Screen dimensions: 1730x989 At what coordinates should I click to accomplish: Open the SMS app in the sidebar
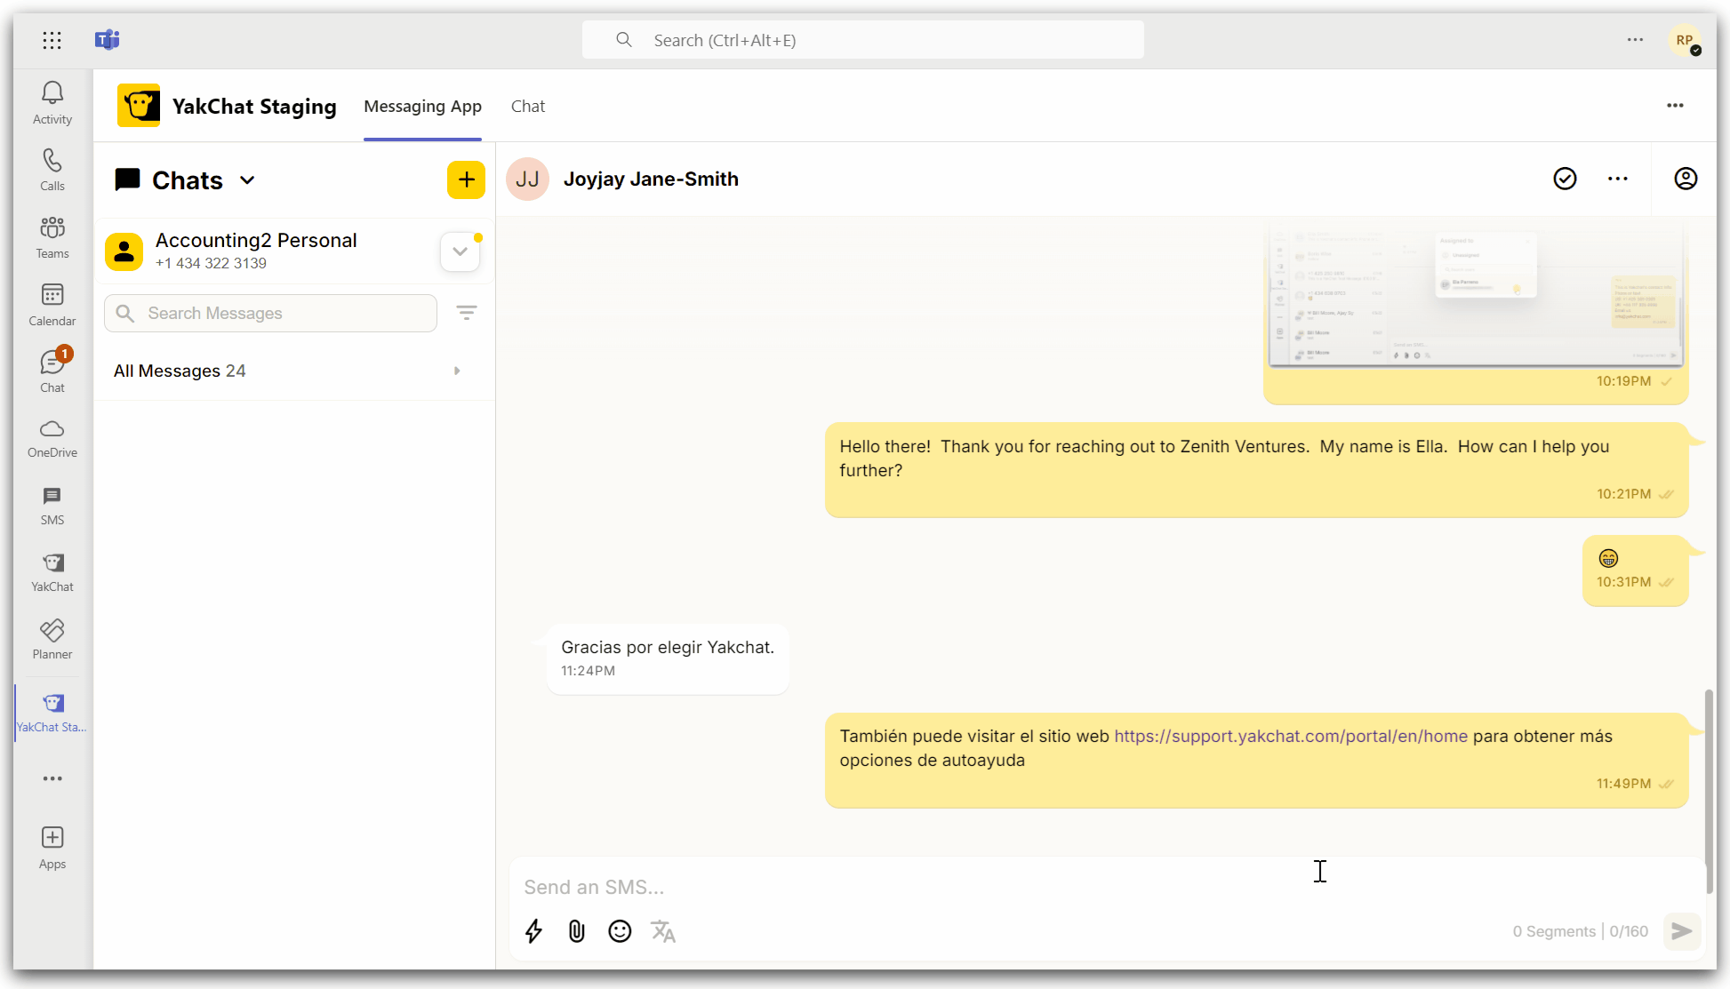coord(52,506)
